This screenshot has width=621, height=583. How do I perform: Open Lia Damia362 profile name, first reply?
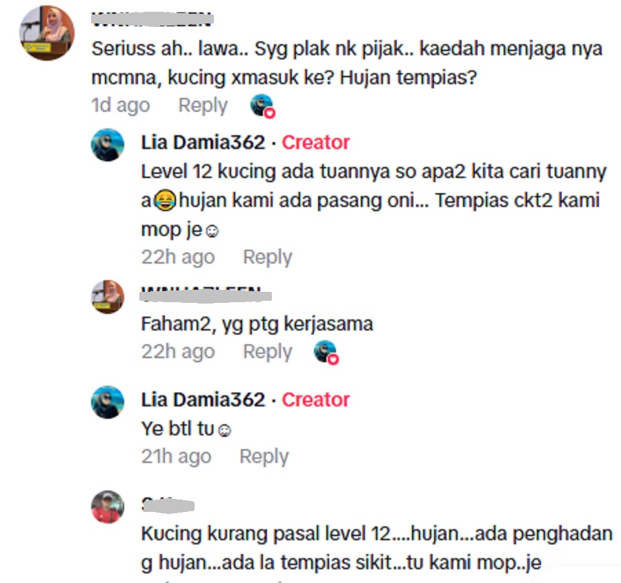[203, 142]
